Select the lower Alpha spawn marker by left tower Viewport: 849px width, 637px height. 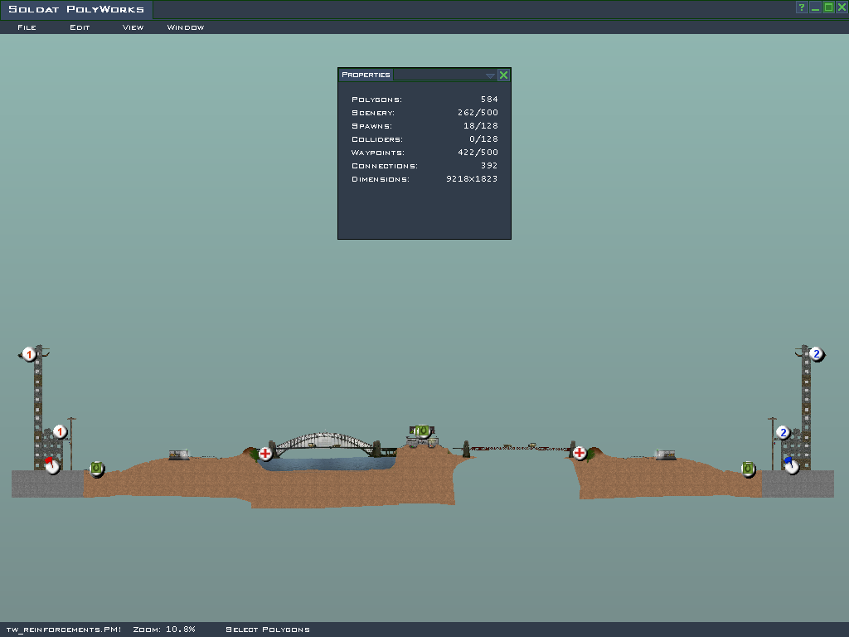60,432
